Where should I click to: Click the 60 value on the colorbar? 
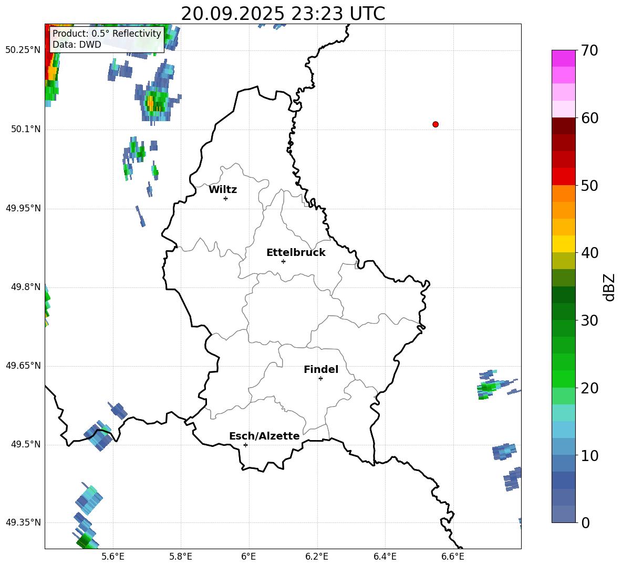589,118
